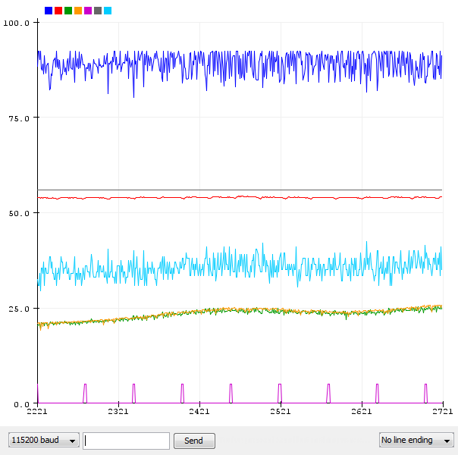Viewport: 458px width, 455px height.
Task: Click the 0.0 y-axis label
Action: [x=20, y=404]
